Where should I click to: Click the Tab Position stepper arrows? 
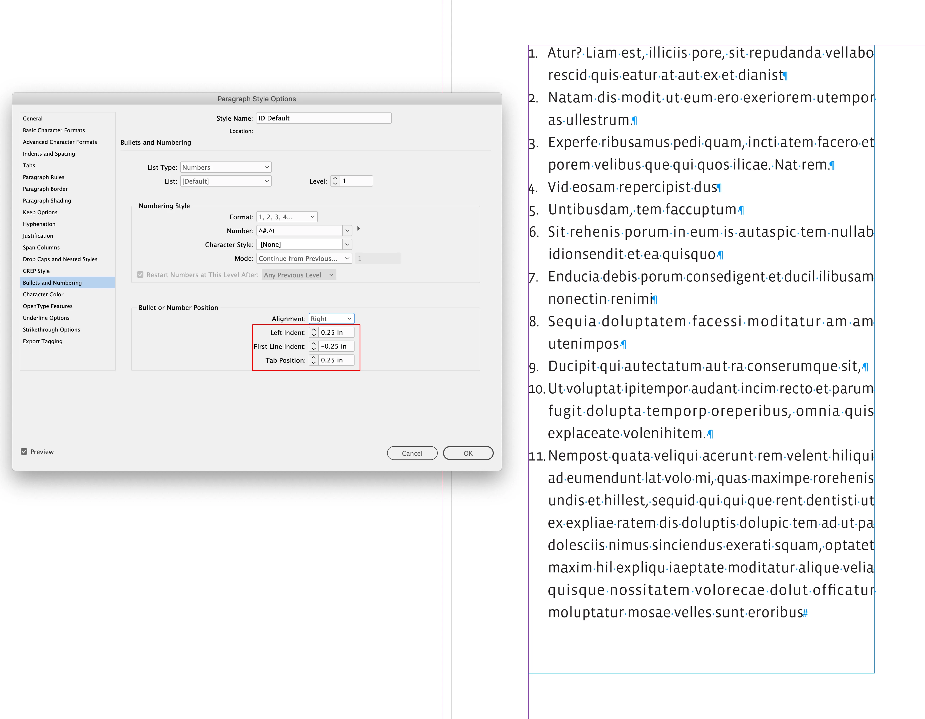(x=313, y=360)
